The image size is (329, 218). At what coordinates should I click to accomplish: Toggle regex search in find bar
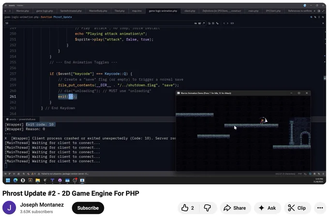click(204, 23)
